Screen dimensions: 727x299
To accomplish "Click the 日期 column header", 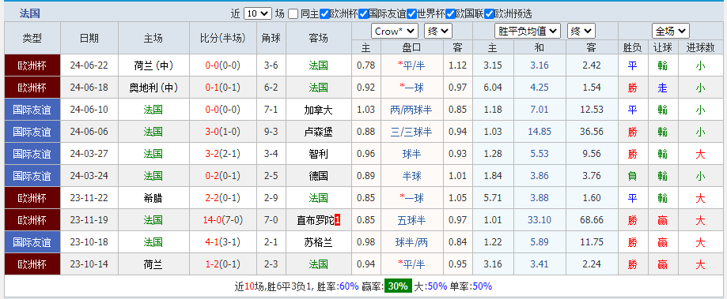I will [x=89, y=39].
